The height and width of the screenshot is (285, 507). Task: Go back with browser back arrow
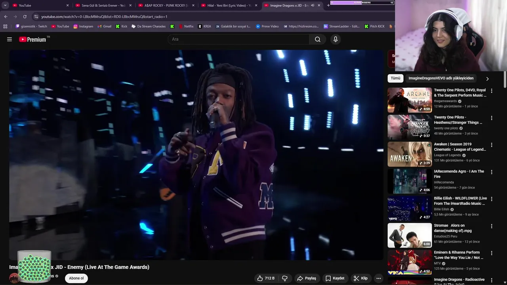click(x=6, y=17)
